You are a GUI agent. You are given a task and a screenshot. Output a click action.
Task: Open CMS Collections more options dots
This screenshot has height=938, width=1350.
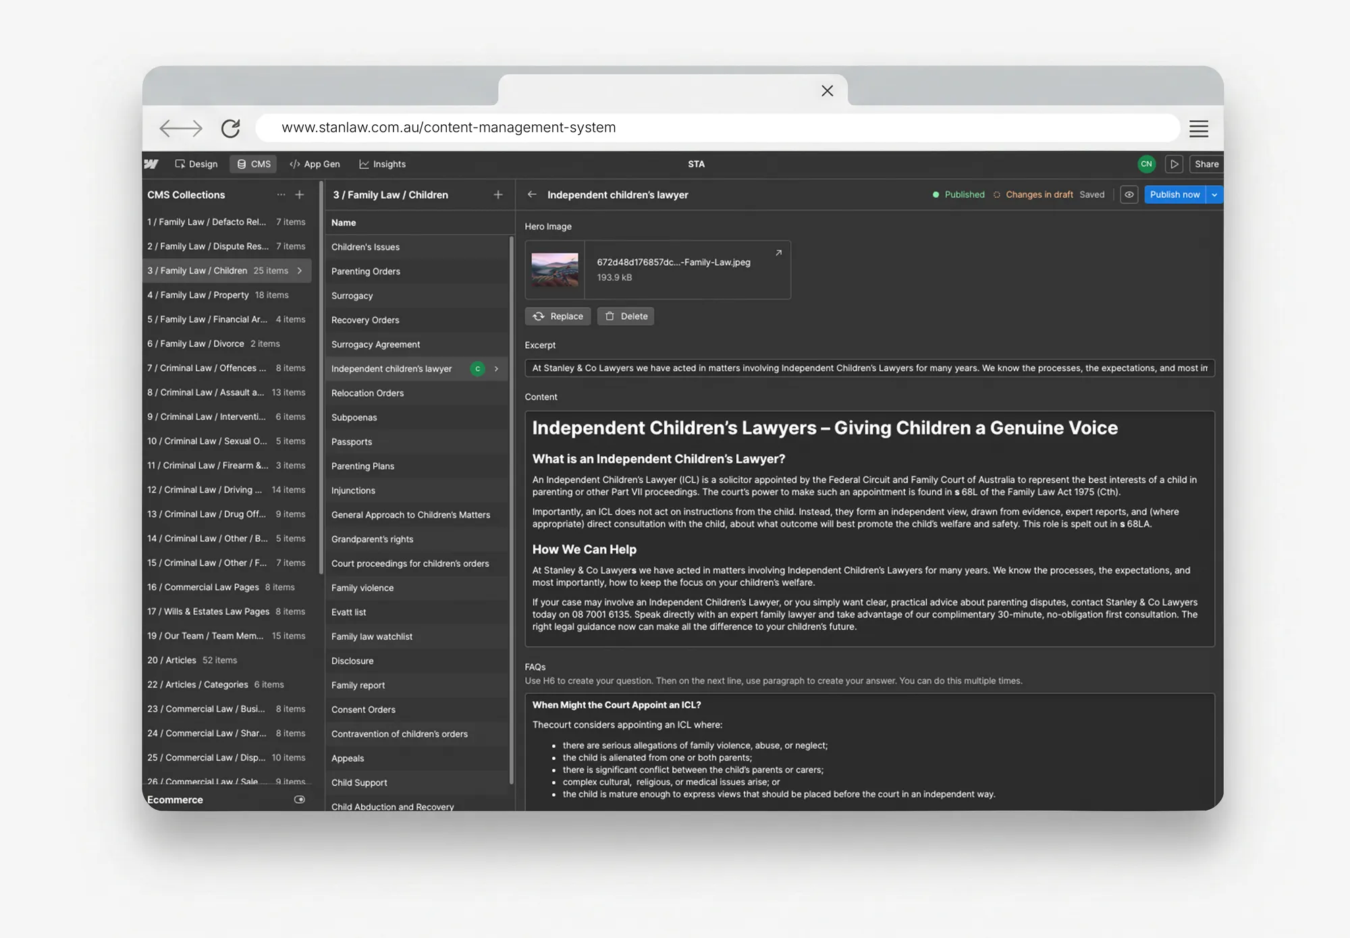[281, 195]
